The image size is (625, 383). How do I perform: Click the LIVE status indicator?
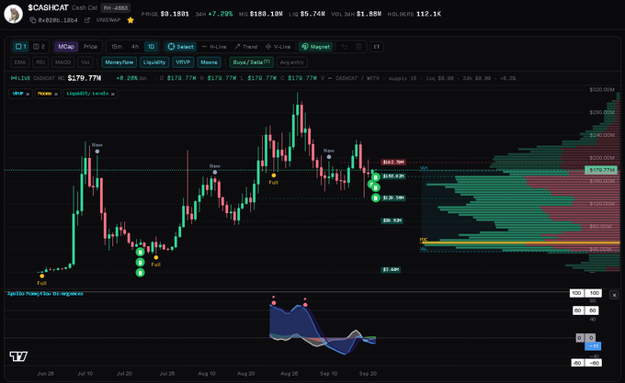pos(21,78)
